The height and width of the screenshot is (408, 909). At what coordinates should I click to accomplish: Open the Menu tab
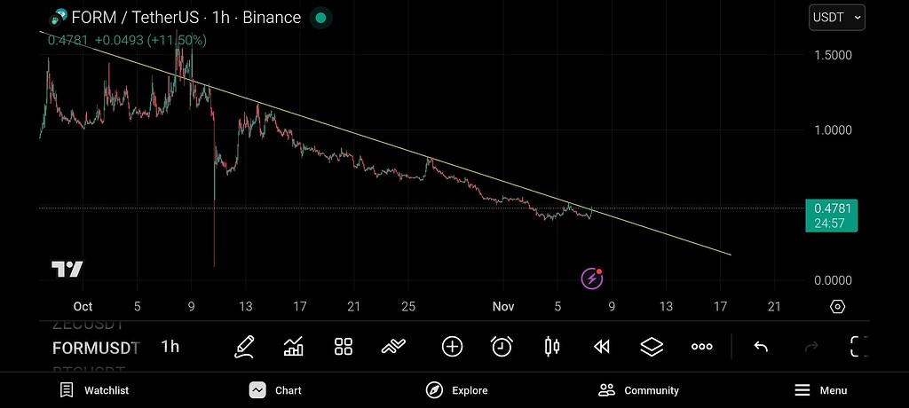(819, 390)
